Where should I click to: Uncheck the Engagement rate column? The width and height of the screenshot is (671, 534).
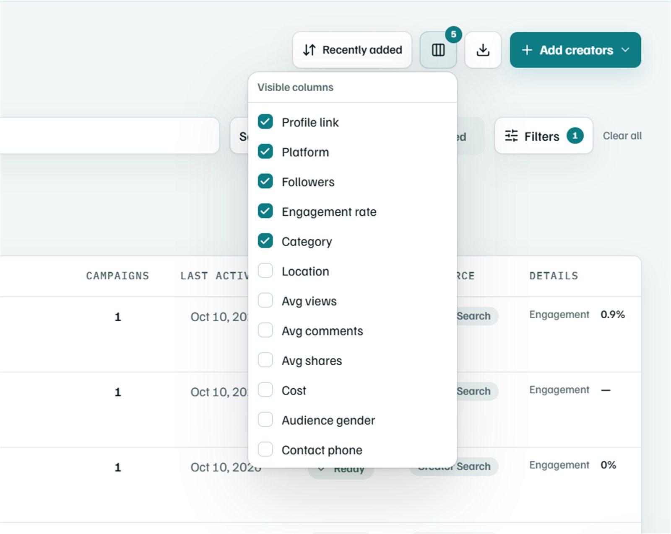[x=265, y=211]
